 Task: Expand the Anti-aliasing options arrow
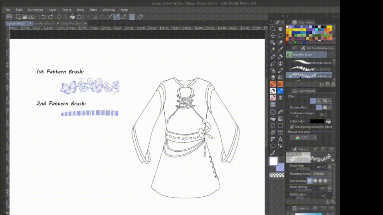[x=330, y=181]
